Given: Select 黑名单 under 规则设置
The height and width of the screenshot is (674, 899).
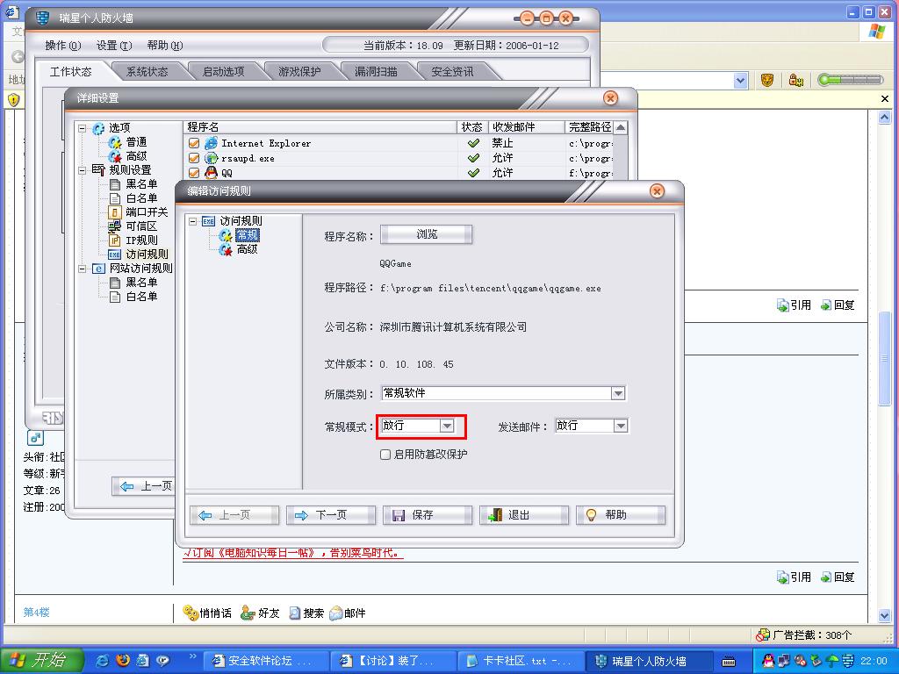Looking at the screenshot, I should coord(141,184).
